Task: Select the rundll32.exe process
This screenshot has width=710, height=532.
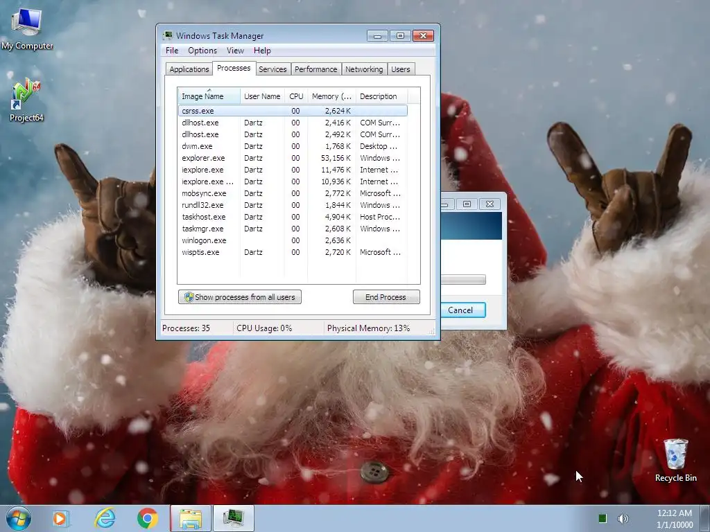Action: (293, 205)
